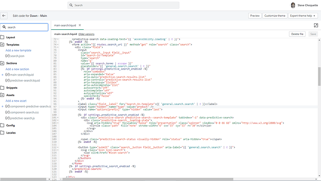
Task: Click the Locales folder icon
Action: [x=2, y=133]
